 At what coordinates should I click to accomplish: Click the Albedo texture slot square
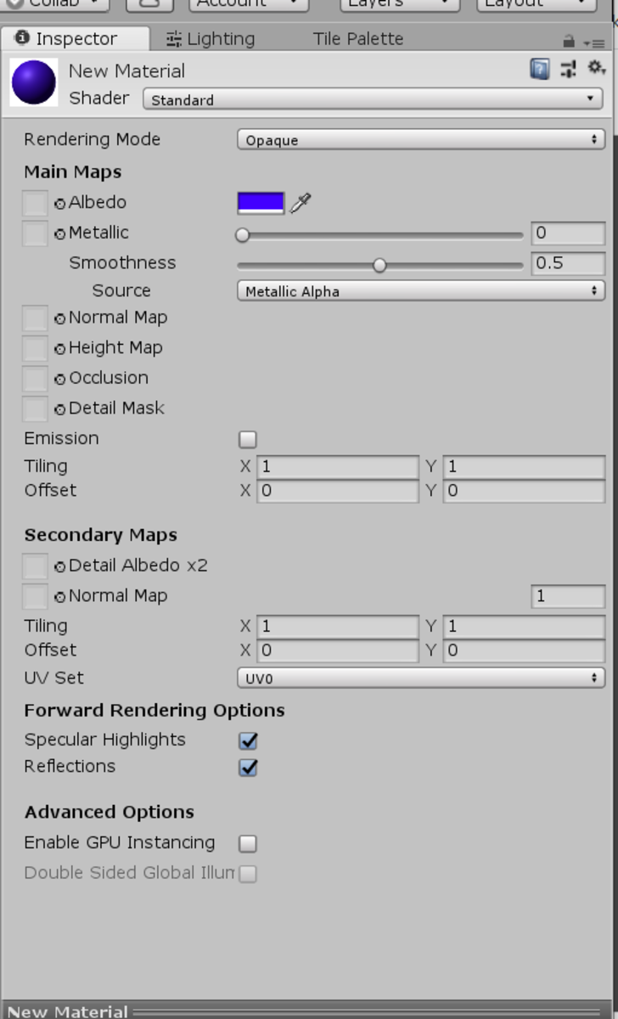(x=35, y=203)
